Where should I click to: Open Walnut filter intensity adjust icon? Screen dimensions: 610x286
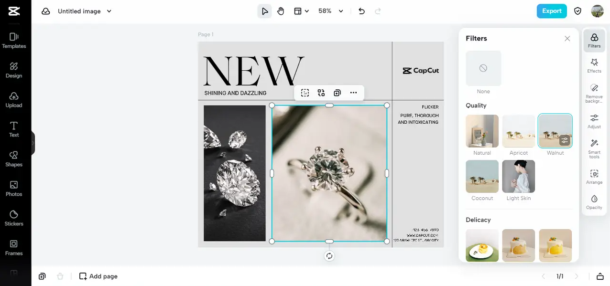(565, 140)
